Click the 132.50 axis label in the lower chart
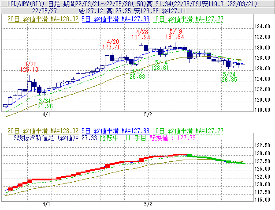275x210 pixels. click(262, 145)
